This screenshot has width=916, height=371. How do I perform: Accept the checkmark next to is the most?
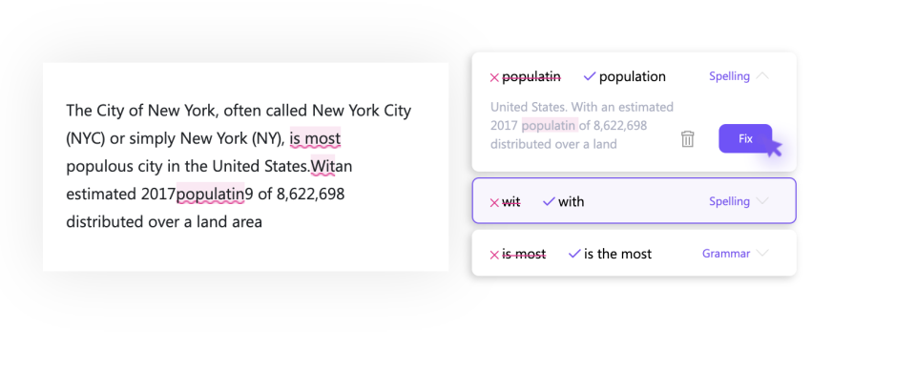pyautogui.click(x=574, y=254)
